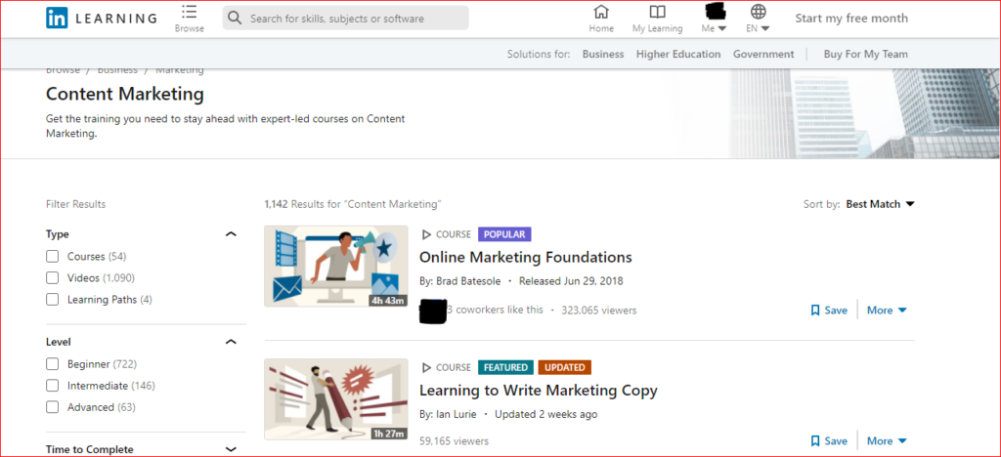The image size is (1001, 457).
Task: Click the Save bookmark icon for Learning to Write Marketing Copy
Action: click(815, 441)
